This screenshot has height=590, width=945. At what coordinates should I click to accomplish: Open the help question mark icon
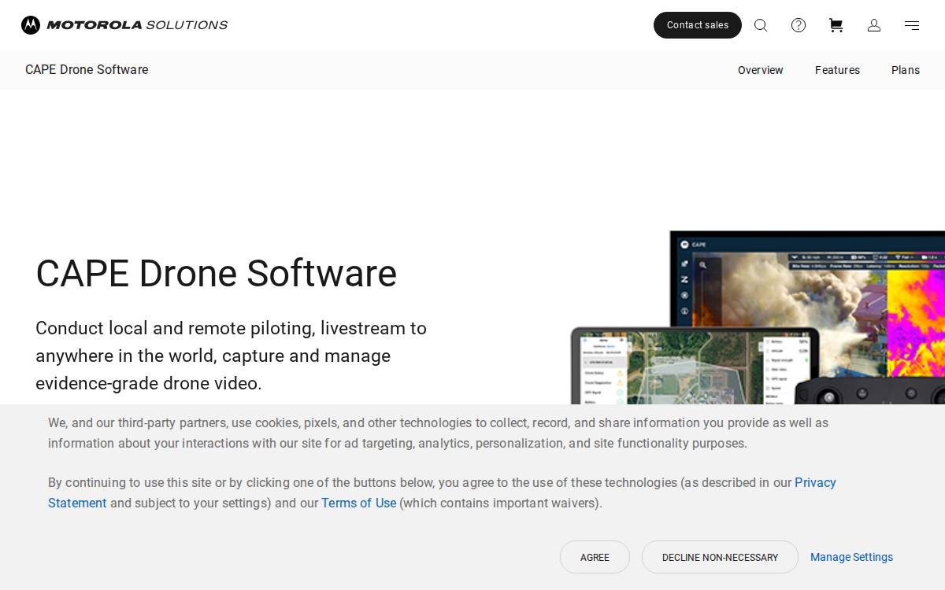[799, 25]
